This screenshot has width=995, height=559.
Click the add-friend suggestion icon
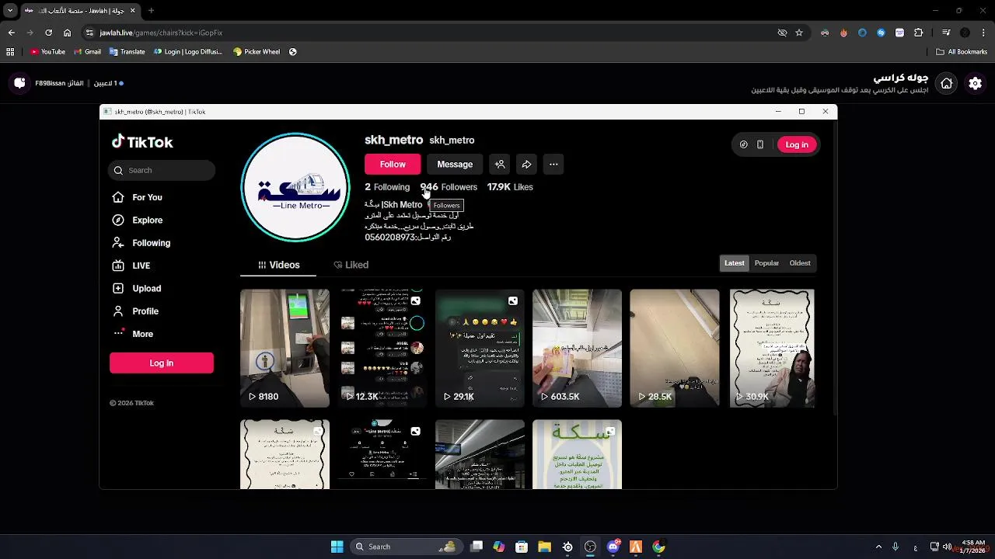coord(500,164)
